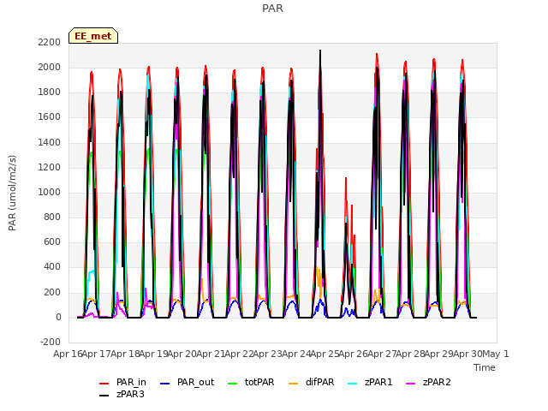
Task: Click the Apr 25 spike peak above 2100
Action: click(320, 51)
